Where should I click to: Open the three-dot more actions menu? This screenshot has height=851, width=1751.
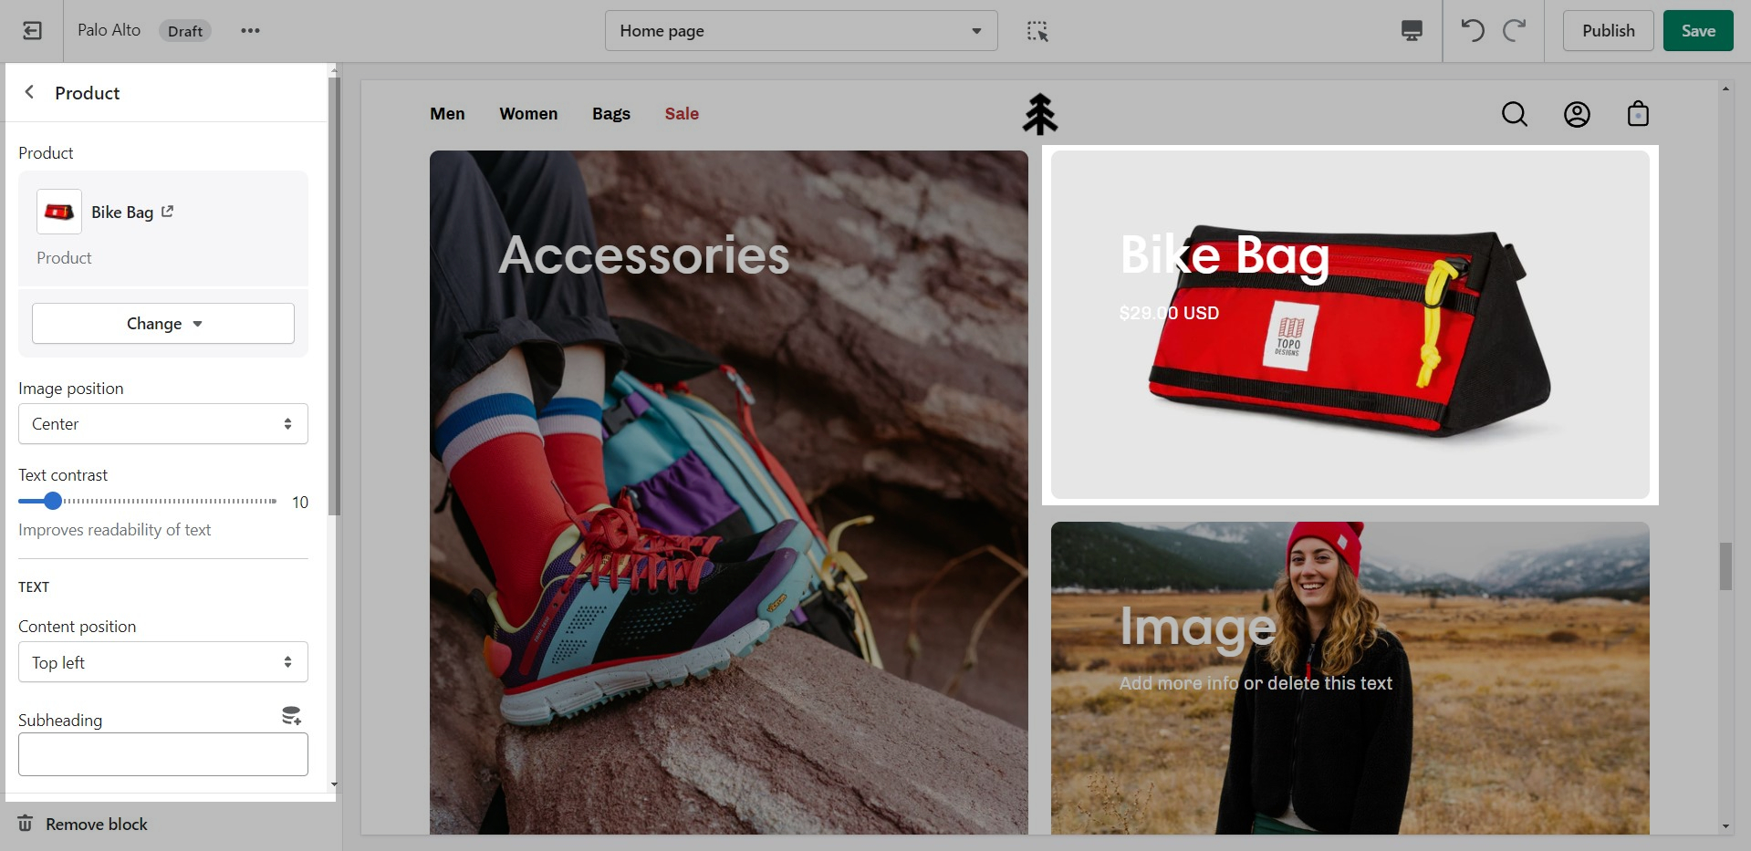coord(250,31)
